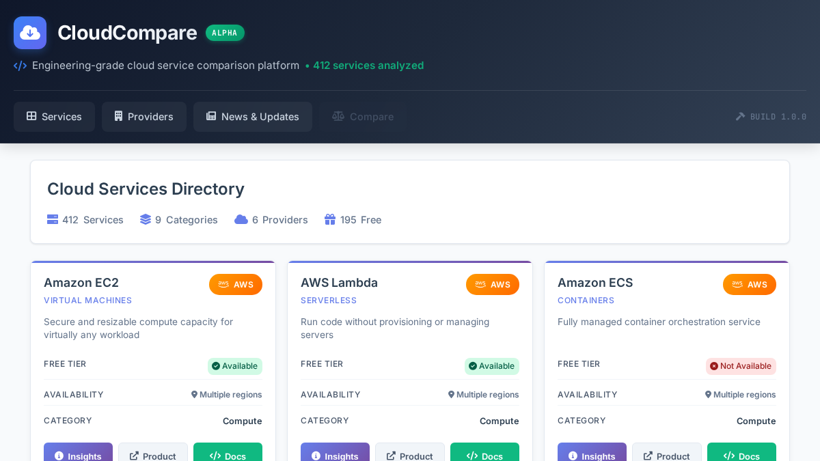Click the layers icon beside 9 Categories
The image size is (820, 461).
(x=146, y=219)
